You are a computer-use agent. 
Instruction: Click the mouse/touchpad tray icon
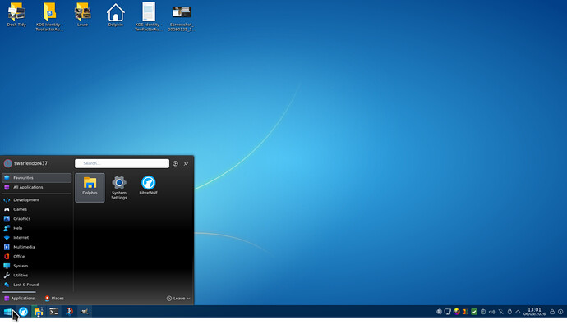click(509, 312)
